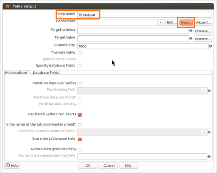
Task: Click into the Target table input field
Action: [133, 38]
